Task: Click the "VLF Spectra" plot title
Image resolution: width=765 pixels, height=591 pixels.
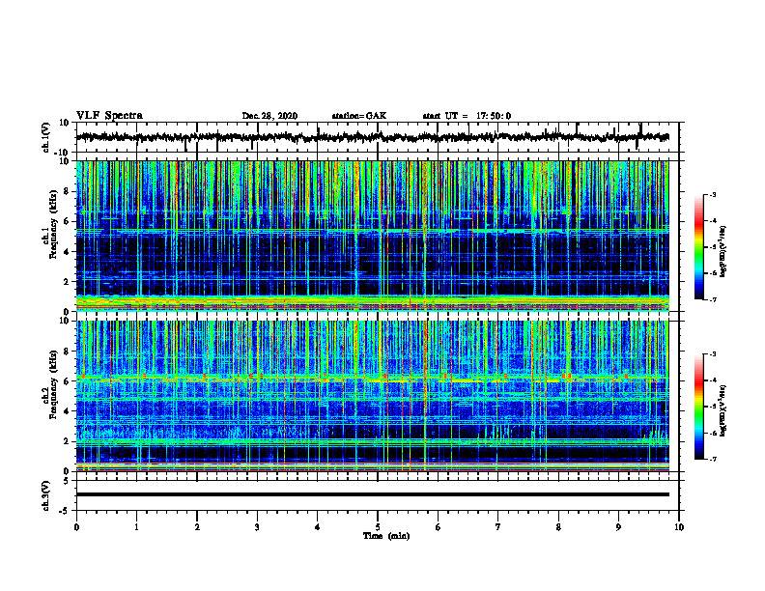Action: click(x=109, y=116)
